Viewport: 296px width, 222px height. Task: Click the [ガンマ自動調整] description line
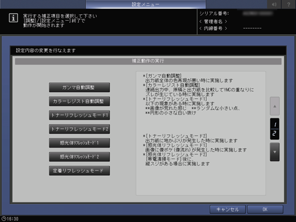(x=163, y=76)
